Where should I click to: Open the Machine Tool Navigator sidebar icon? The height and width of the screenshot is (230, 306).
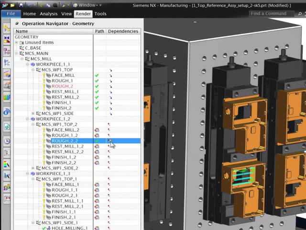point(7,74)
